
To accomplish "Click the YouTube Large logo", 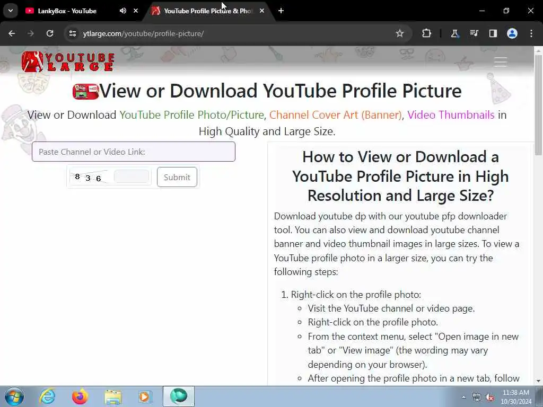I will coord(68,61).
